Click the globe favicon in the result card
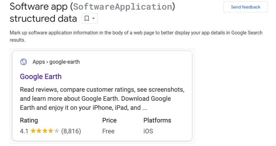This screenshot has width=276, height=146. [24, 62]
